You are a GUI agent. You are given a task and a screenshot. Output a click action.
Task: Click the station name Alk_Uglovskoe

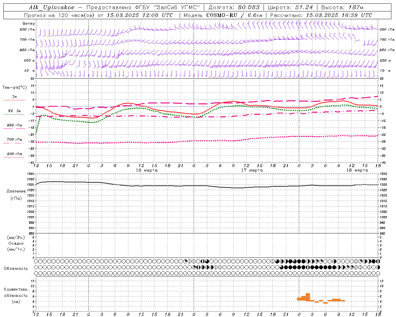point(52,7)
